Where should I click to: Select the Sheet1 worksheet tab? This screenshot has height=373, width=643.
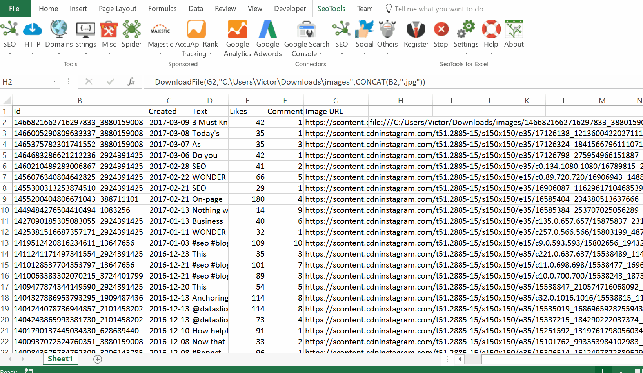pos(60,359)
